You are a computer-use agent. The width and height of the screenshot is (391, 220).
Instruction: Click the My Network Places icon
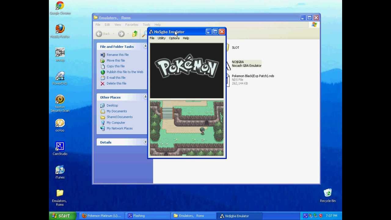(103, 129)
